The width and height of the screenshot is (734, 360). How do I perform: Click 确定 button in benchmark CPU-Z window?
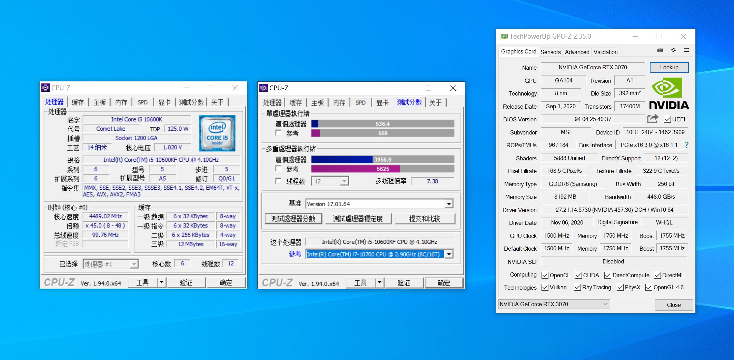[444, 283]
